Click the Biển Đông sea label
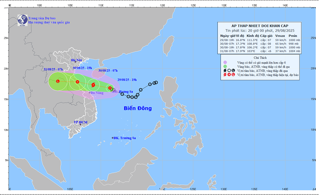Image resolution: width=319 pixels, height=195 pixels. click(137, 108)
